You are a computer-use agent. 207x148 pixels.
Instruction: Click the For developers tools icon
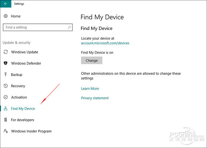[x=6, y=120]
